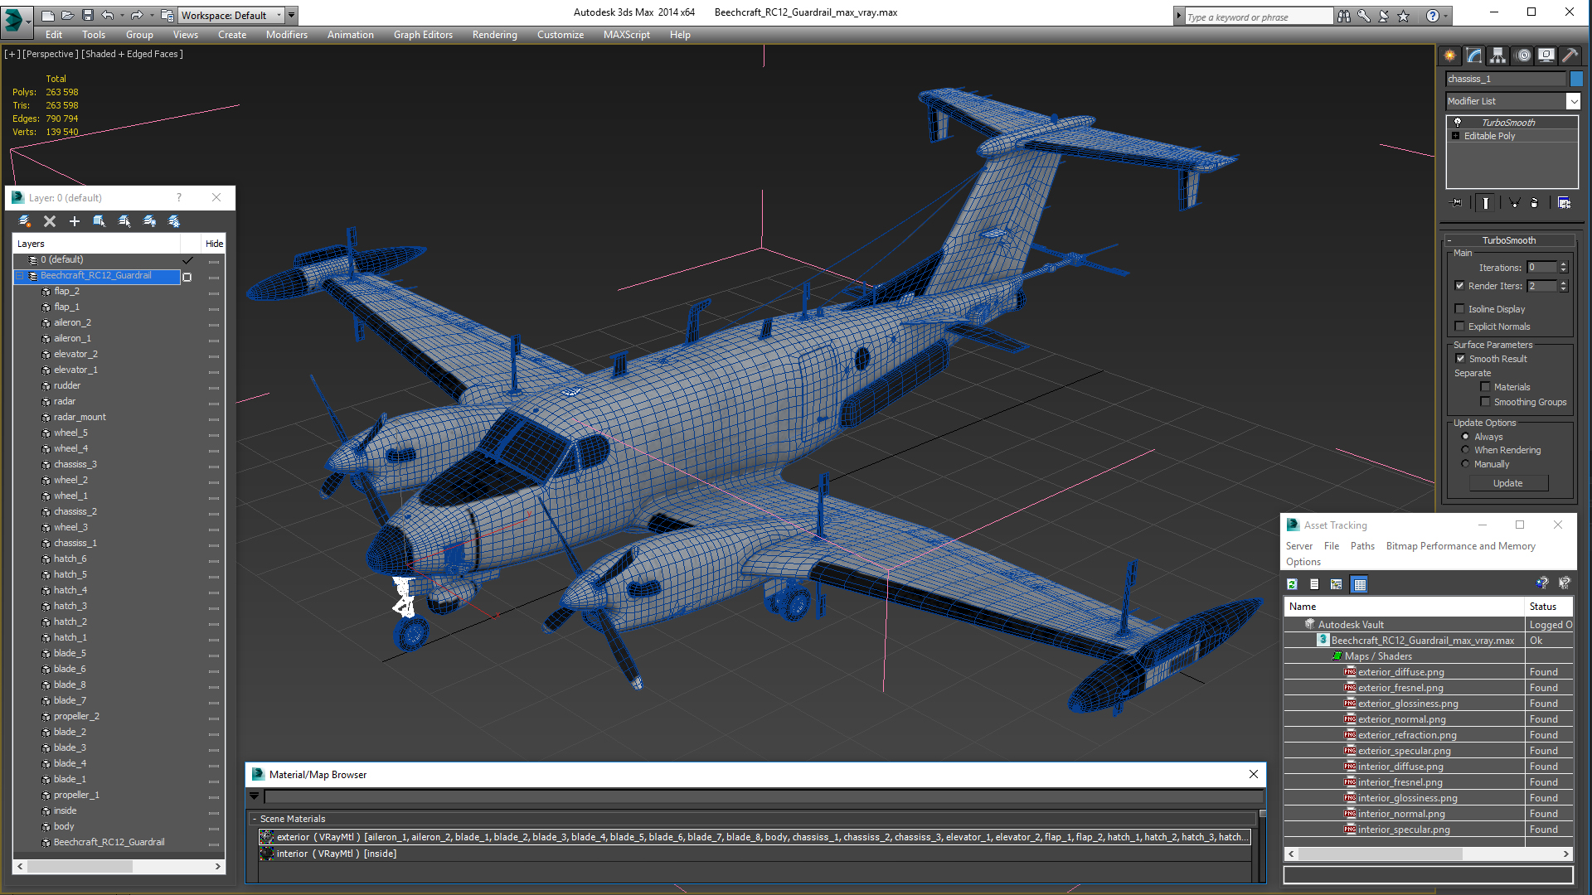Viewport: 1592px width, 895px height.
Task: Toggle Show End Result icon
Action: point(1485,203)
